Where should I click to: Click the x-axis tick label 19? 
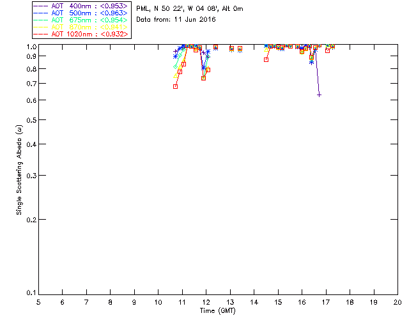click(374, 302)
